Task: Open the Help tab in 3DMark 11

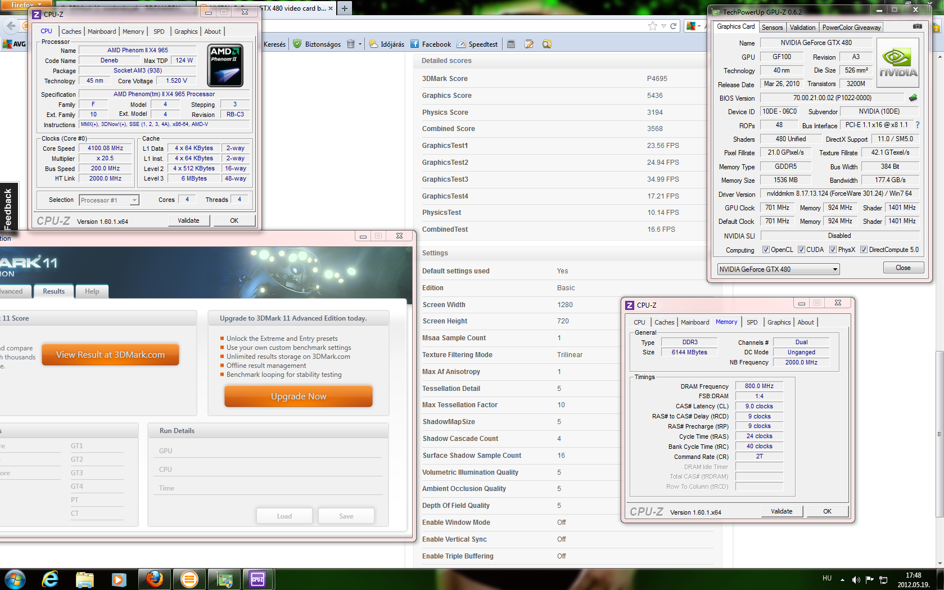Action: point(92,291)
